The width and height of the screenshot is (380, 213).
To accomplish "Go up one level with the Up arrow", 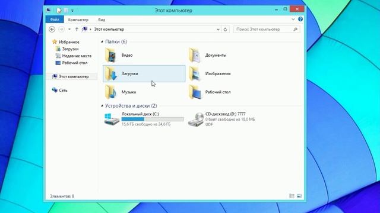I will pos(77,29).
